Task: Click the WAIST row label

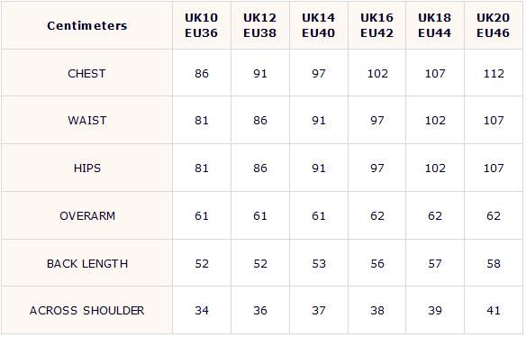Action: pos(87,121)
